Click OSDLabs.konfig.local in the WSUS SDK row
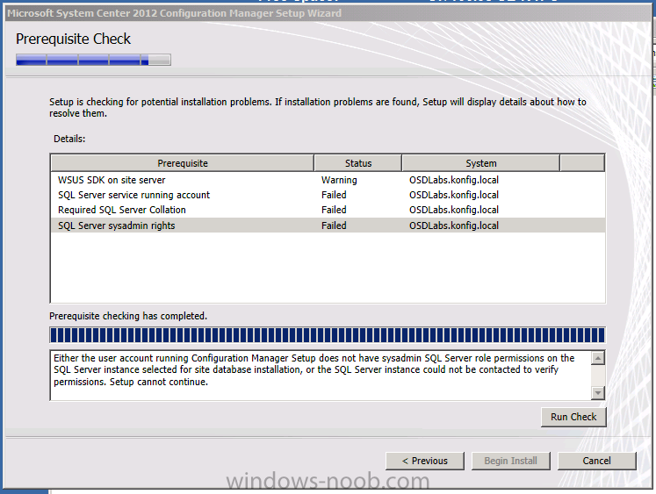This screenshot has height=494, width=656. 454,180
